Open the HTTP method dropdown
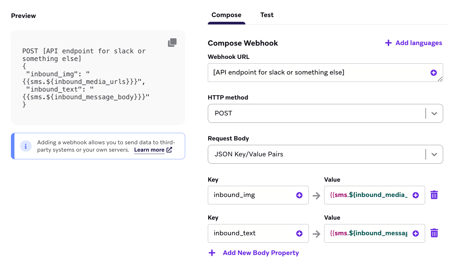Image resolution: width=457 pixels, height=265 pixels. pyautogui.click(x=434, y=113)
